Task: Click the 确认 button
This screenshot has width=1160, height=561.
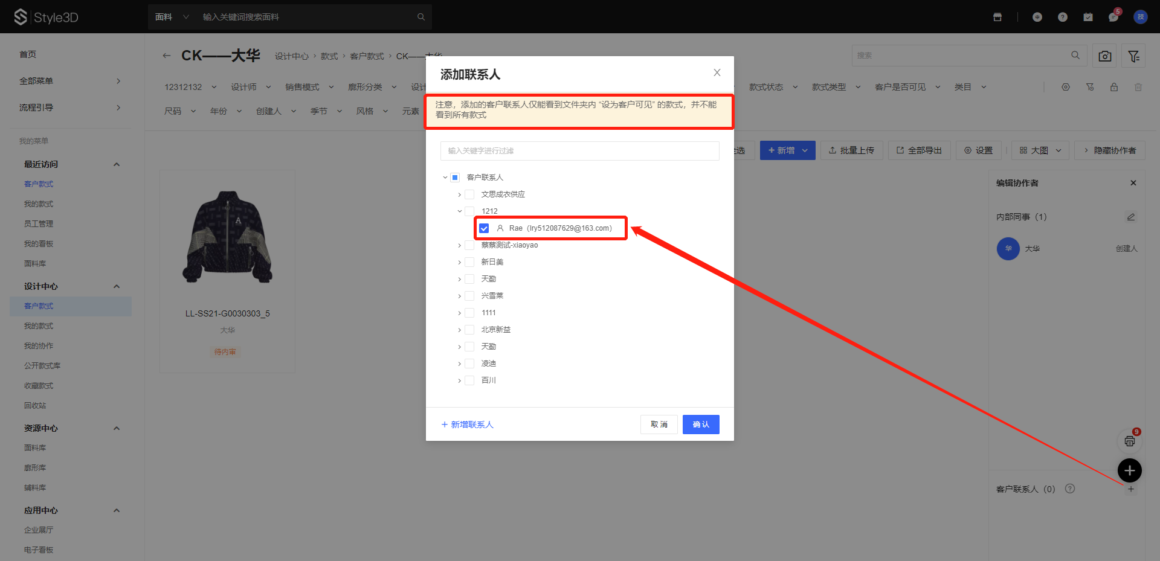Action: click(x=700, y=425)
